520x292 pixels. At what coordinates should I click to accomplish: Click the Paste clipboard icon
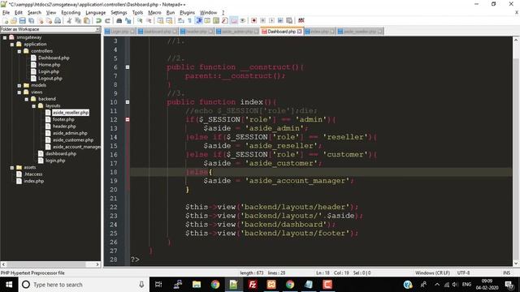click(x=87, y=20)
